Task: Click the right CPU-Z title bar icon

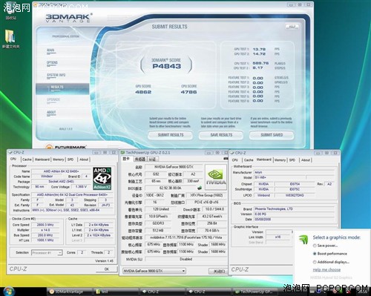Action: point(232,153)
